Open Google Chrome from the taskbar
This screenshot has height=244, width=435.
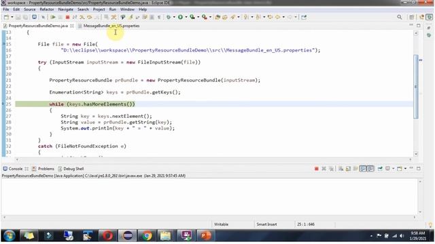pos(147,236)
